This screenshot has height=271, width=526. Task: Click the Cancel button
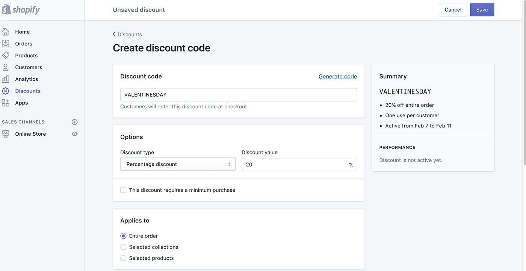click(x=453, y=10)
